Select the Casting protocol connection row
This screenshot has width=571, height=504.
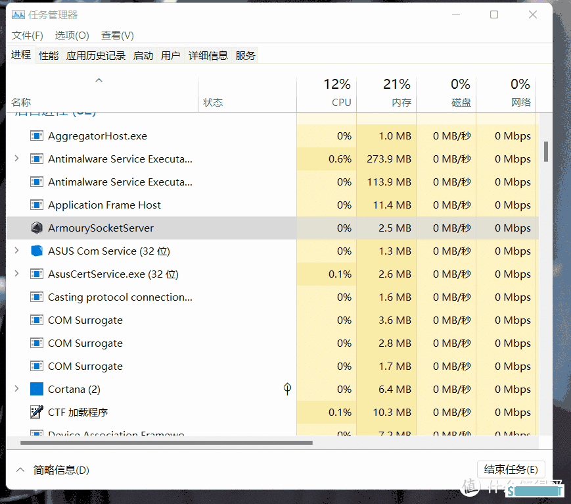(273, 297)
